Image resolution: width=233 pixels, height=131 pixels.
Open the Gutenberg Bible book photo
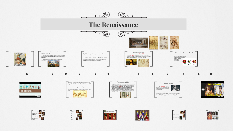[x=126, y=95]
